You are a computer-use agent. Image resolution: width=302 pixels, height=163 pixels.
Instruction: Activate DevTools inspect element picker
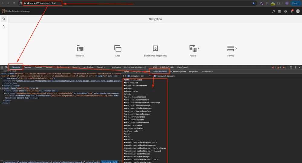[x=2, y=67]
